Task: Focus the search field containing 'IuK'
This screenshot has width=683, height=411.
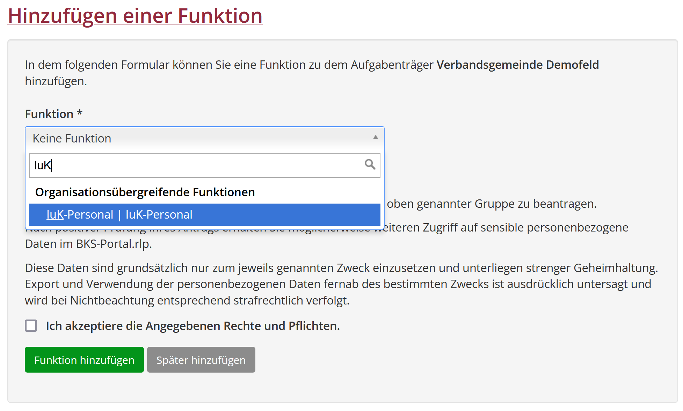Action: (196, 165)
